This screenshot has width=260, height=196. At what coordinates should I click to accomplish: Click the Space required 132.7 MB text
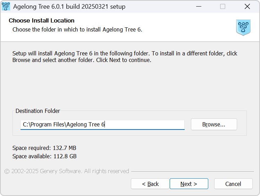[x=44, y=148]
